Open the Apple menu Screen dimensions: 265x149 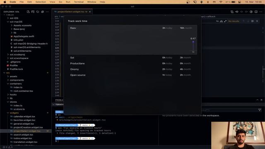[5, 2]
